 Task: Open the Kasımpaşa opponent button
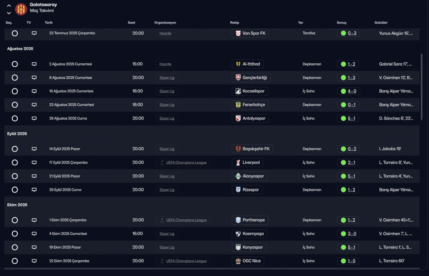click(249, 234)
